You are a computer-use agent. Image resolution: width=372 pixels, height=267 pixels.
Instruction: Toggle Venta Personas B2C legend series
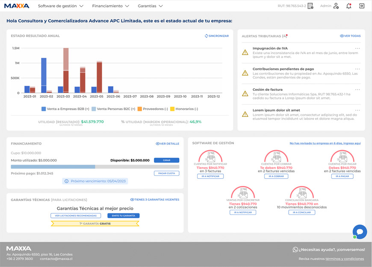click(113, 109)
